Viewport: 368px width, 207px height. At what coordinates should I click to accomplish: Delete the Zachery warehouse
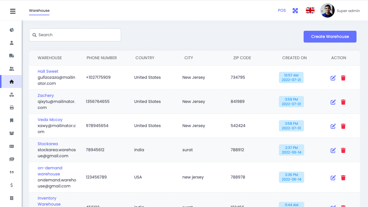(343, 102)
